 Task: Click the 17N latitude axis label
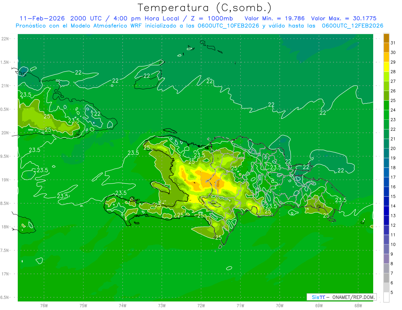tap(5, 274)
